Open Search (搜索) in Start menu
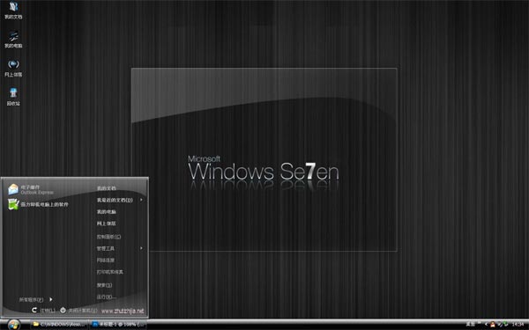Screen dimensions: 529x330 tap(104, 285)
